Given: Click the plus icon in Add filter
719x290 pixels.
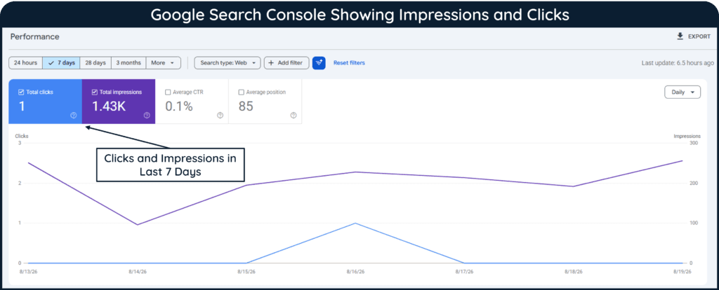Looking at the screenshot, I should 271,62.
